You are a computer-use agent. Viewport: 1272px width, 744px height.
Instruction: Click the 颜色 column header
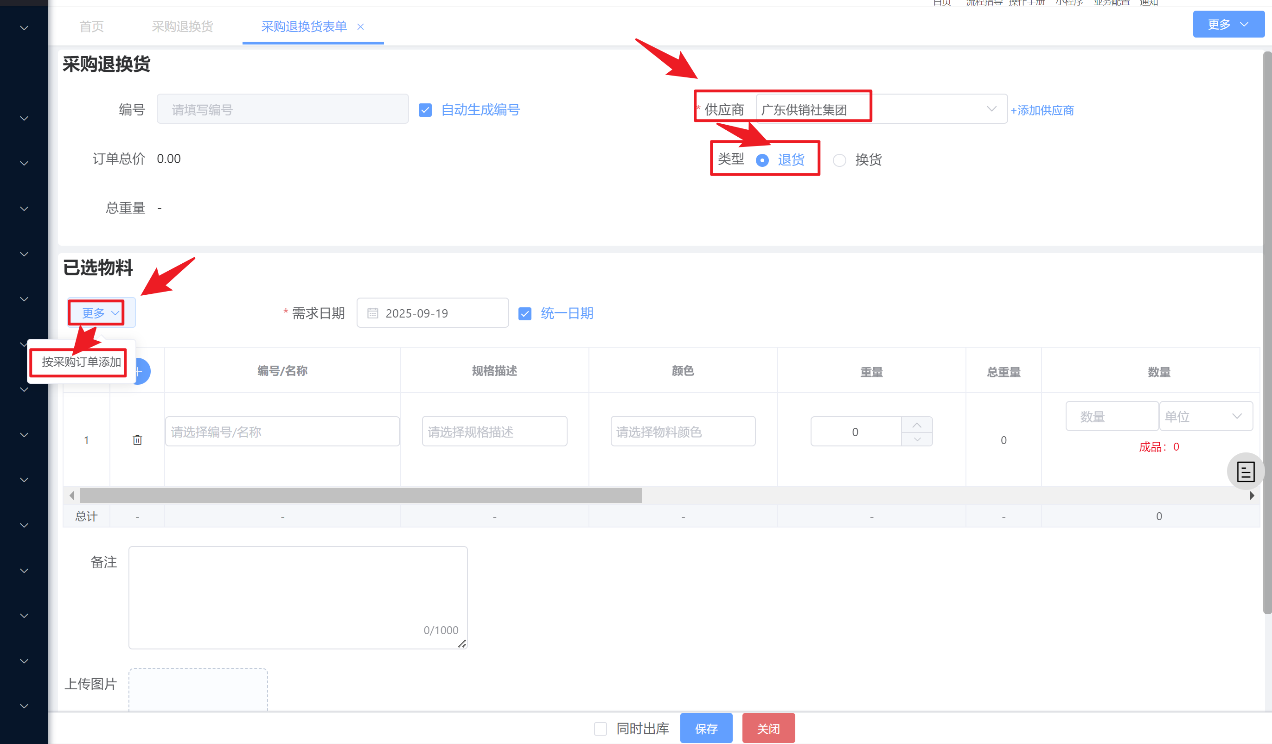(683, 371)
